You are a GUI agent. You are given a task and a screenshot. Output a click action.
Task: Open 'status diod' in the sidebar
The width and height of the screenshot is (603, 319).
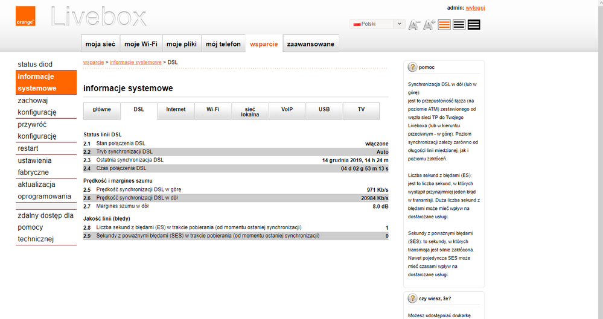point(35,64)
